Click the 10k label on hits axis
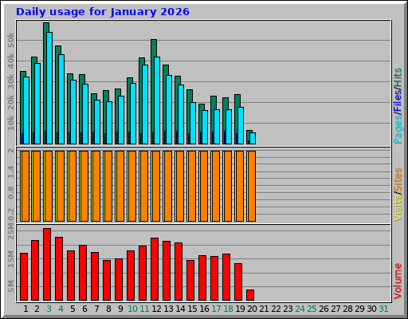Viewport: 408px width, 319px height. (10, 123)
